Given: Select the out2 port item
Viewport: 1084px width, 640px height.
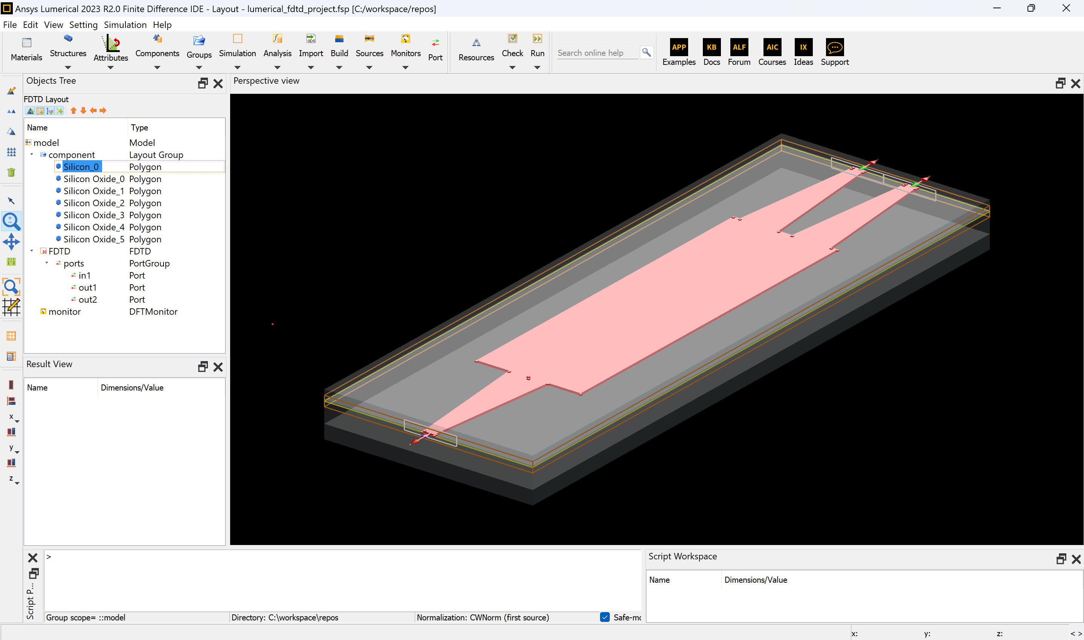Looking at the screenshot, I should point(87,299).
